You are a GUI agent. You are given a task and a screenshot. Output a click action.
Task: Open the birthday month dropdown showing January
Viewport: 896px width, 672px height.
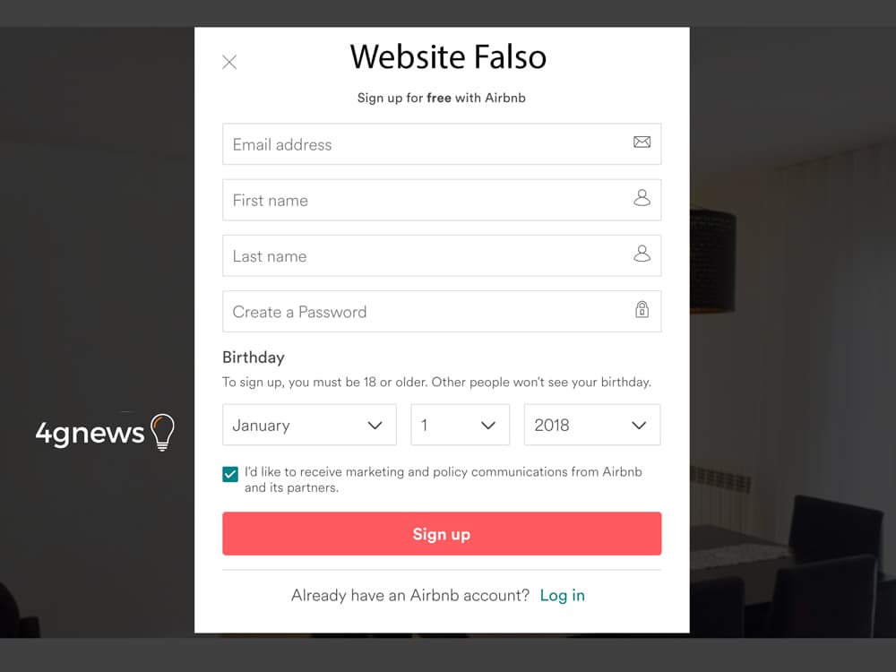click(309, 426)
